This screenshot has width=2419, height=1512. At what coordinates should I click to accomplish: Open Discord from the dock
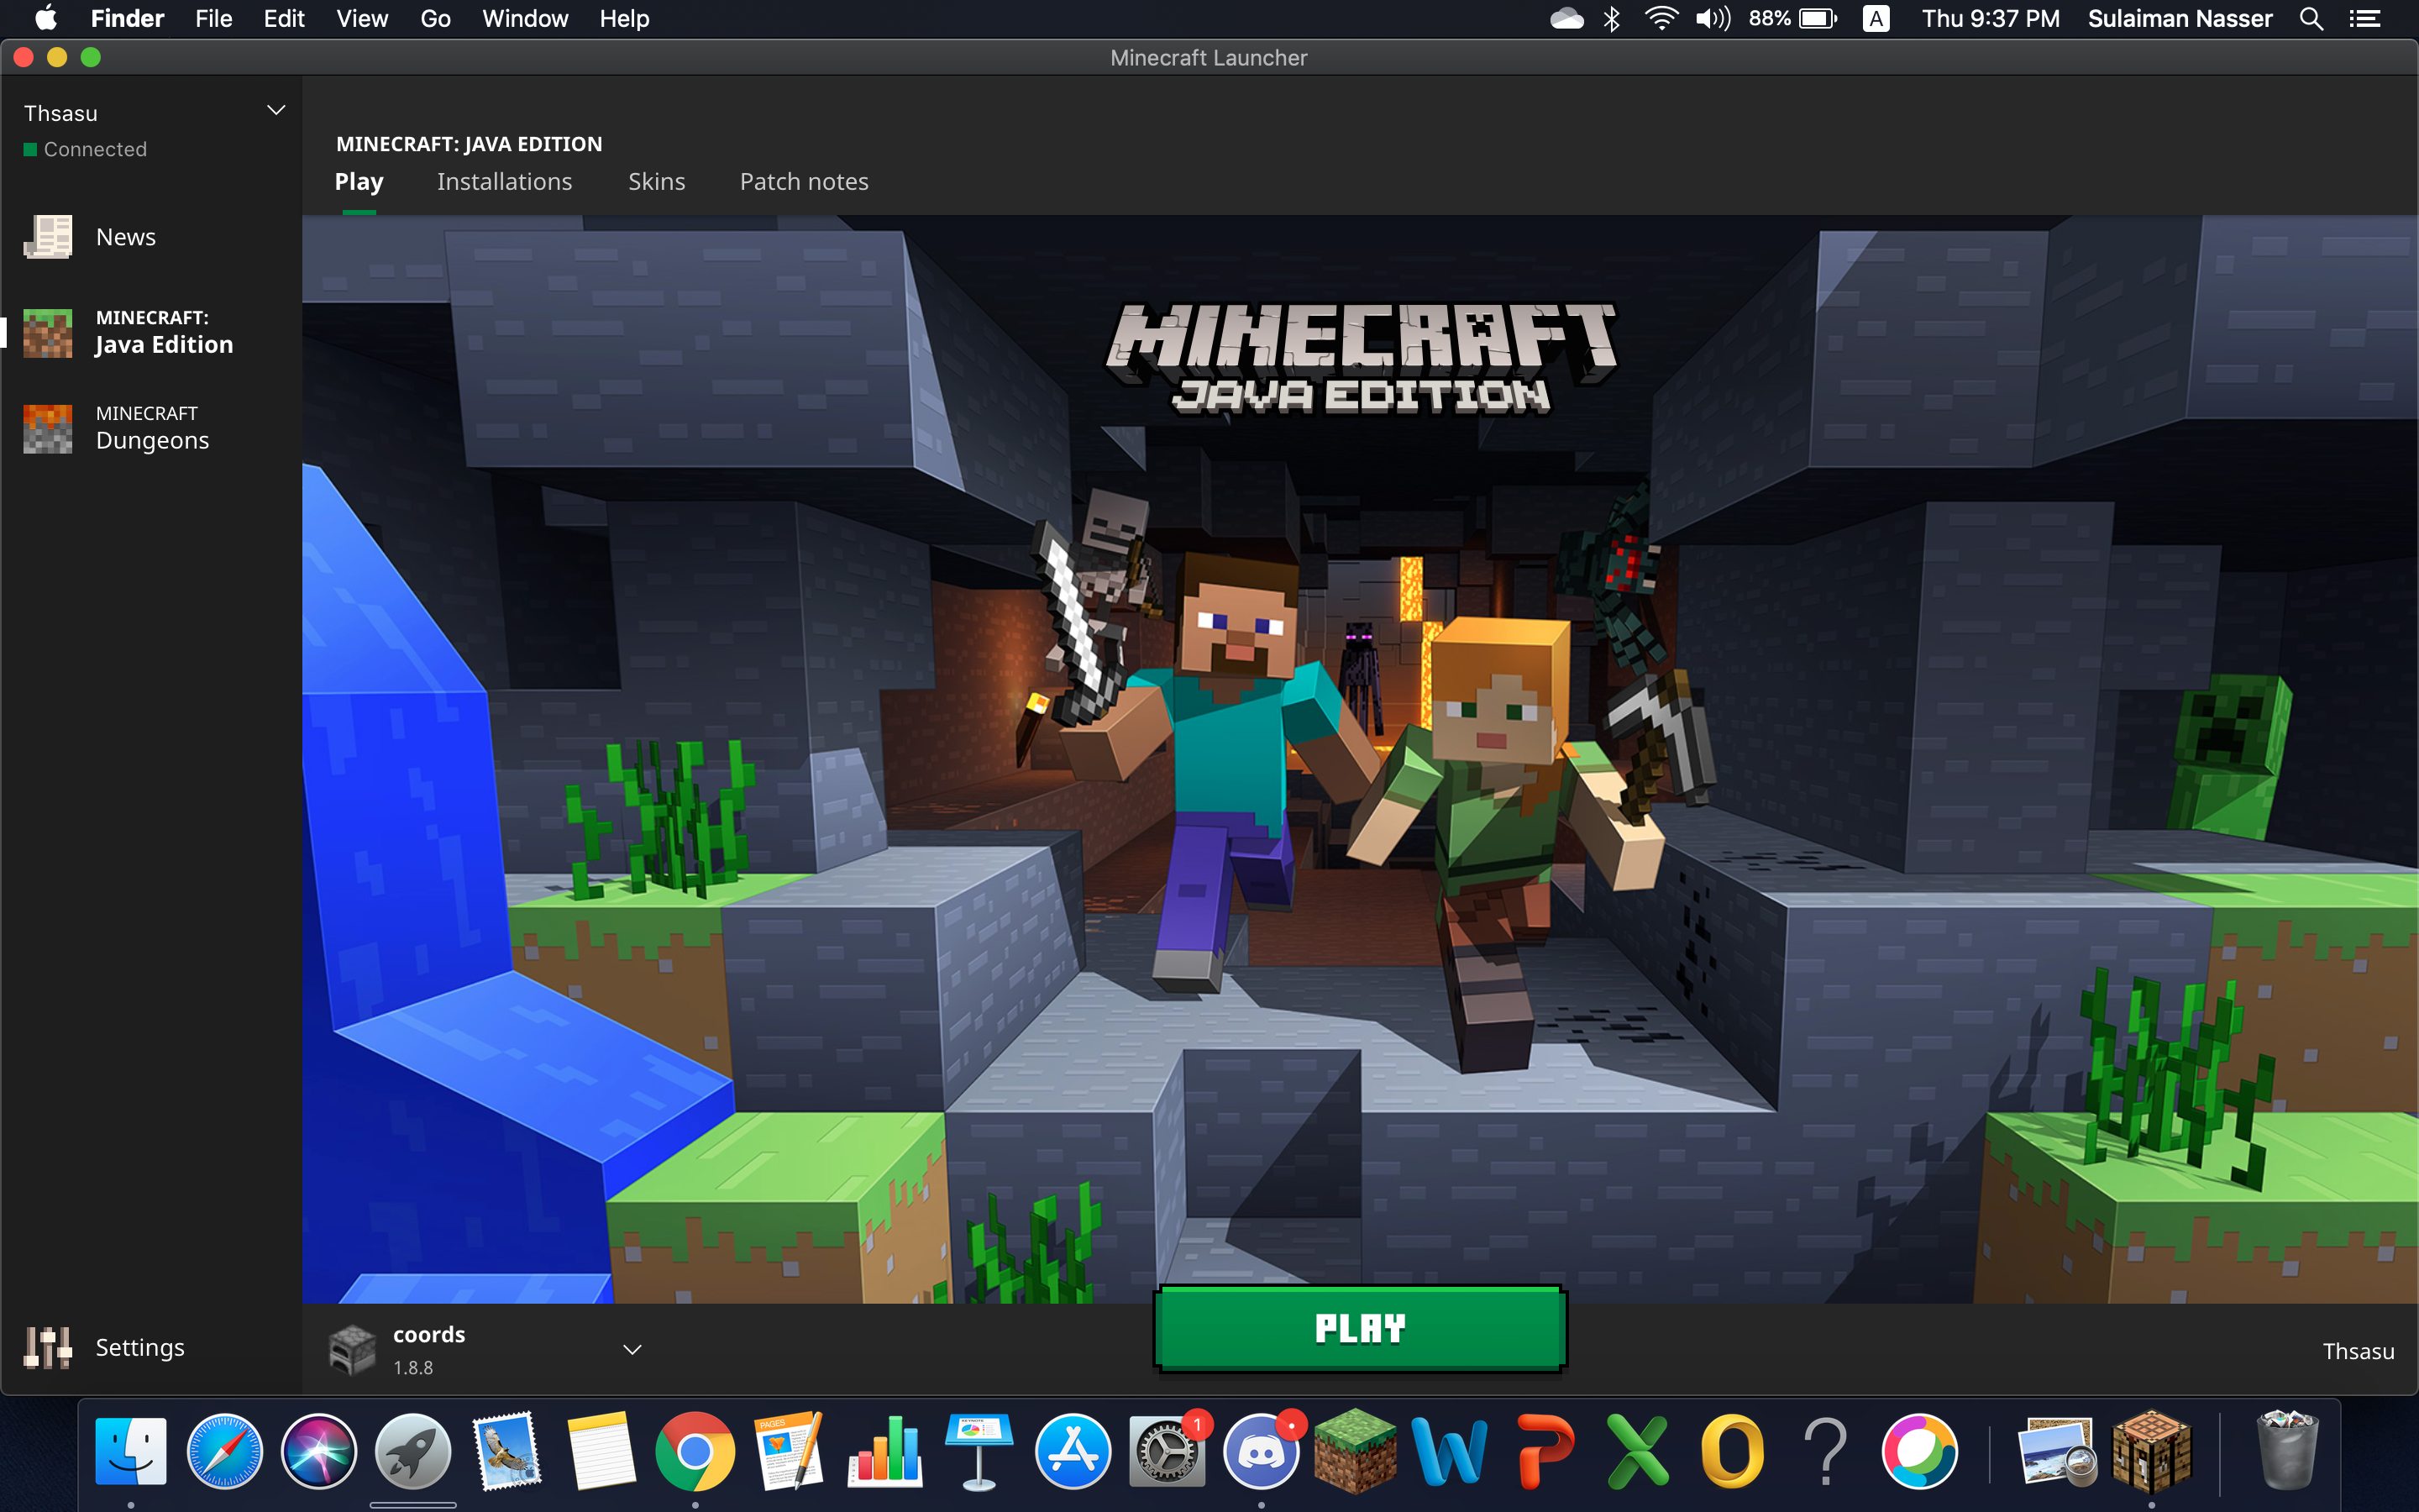[1261, 1451]
